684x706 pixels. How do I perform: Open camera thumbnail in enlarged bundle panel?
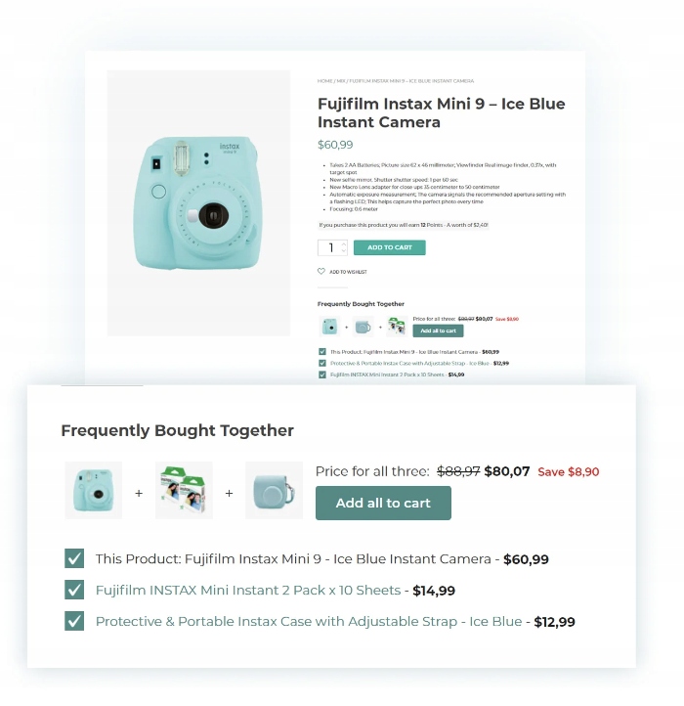pos(94,490)
